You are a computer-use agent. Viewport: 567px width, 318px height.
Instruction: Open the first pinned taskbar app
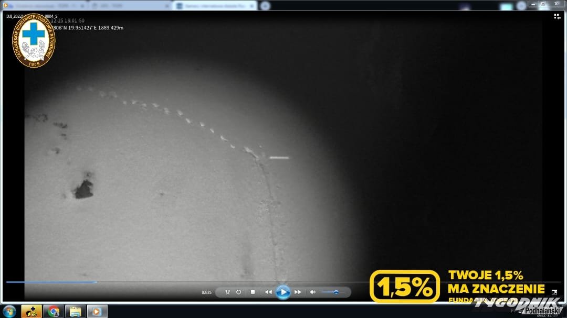[x=31, y=311]
